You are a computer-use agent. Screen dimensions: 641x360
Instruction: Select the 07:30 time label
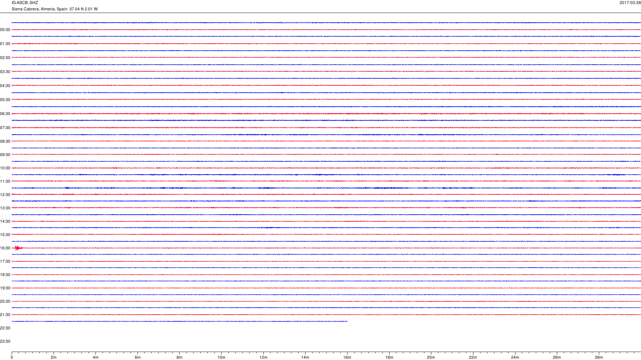tap(5, 128)
